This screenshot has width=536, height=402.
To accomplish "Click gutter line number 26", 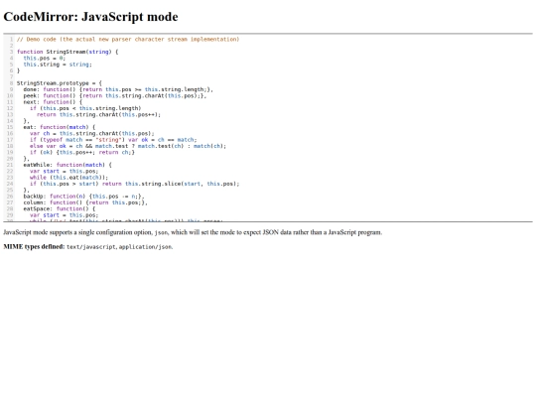I will coord(10,197).
